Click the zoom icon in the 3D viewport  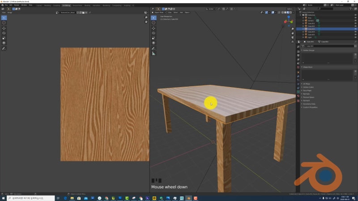point(293,29)
